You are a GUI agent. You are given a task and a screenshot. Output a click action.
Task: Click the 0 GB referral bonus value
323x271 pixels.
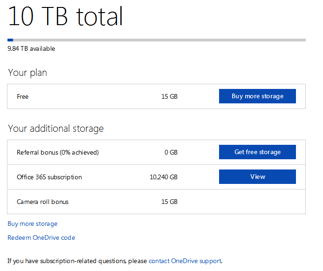[x=171, y=152]
